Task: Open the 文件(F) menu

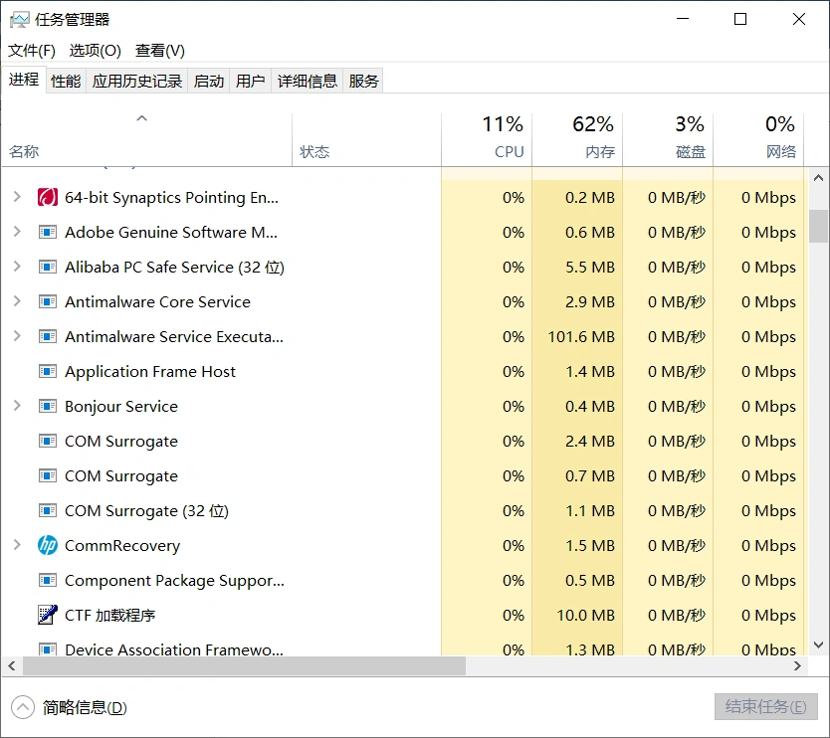Action: pyautogui.click(x=32, y=51)
